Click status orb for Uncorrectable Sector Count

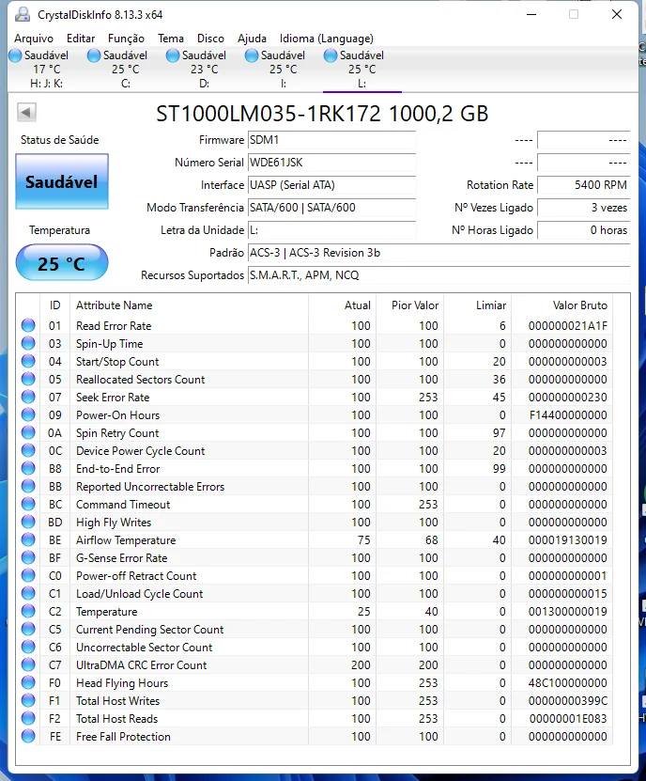point(28,647)
